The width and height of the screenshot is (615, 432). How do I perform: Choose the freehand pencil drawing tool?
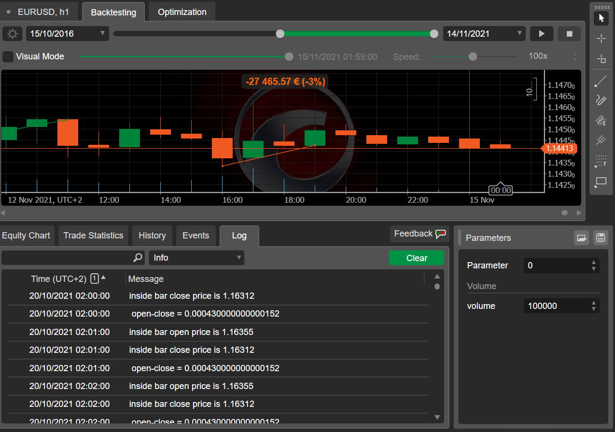click(601, 100)
